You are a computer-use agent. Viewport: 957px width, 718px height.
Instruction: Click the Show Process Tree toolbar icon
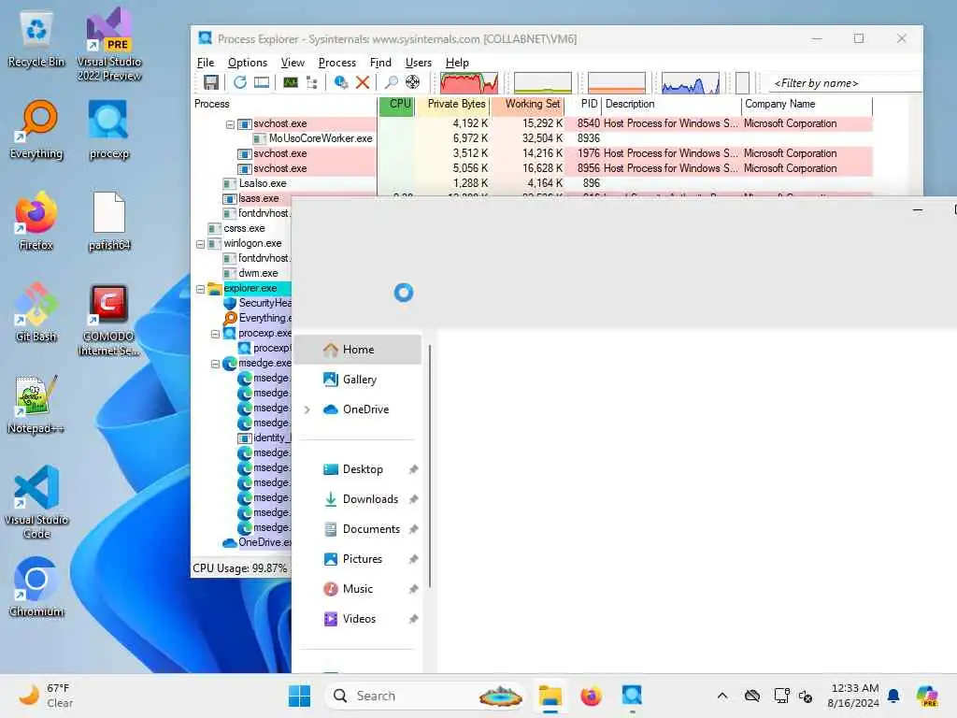coord(312,82)
